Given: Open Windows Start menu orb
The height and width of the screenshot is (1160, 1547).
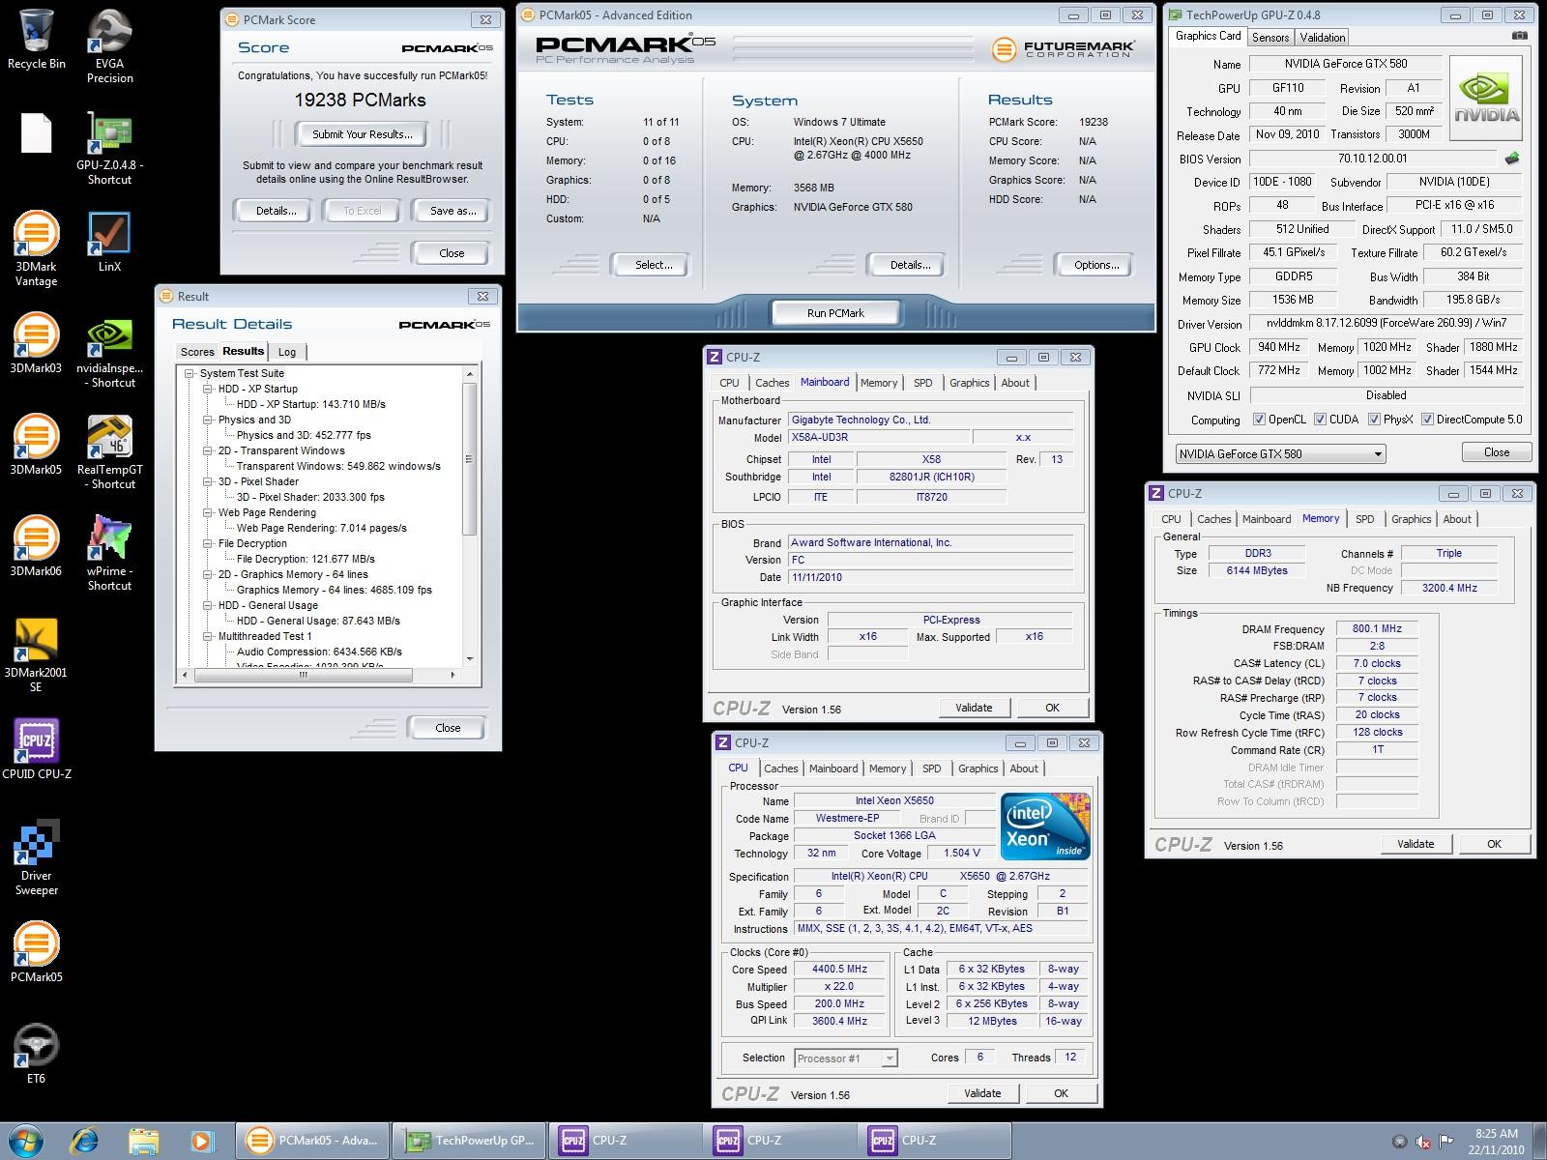Looking at the screenshot, I should point(25,1141).
